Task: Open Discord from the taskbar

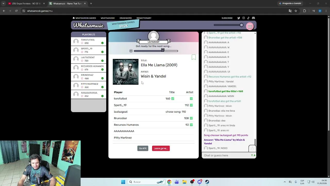Action: [x=200, y=182]
